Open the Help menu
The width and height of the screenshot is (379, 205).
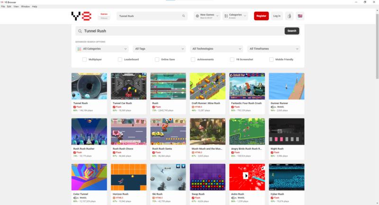(x=35, y=7)
